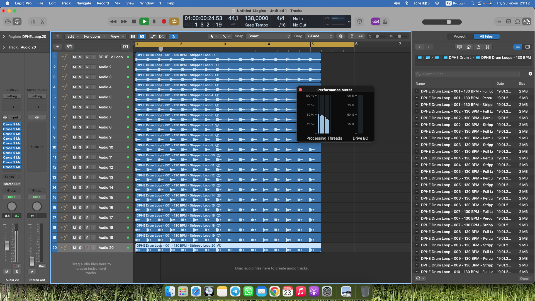Expand the Region inspector disclosure
535x301 pixels.
4,37
